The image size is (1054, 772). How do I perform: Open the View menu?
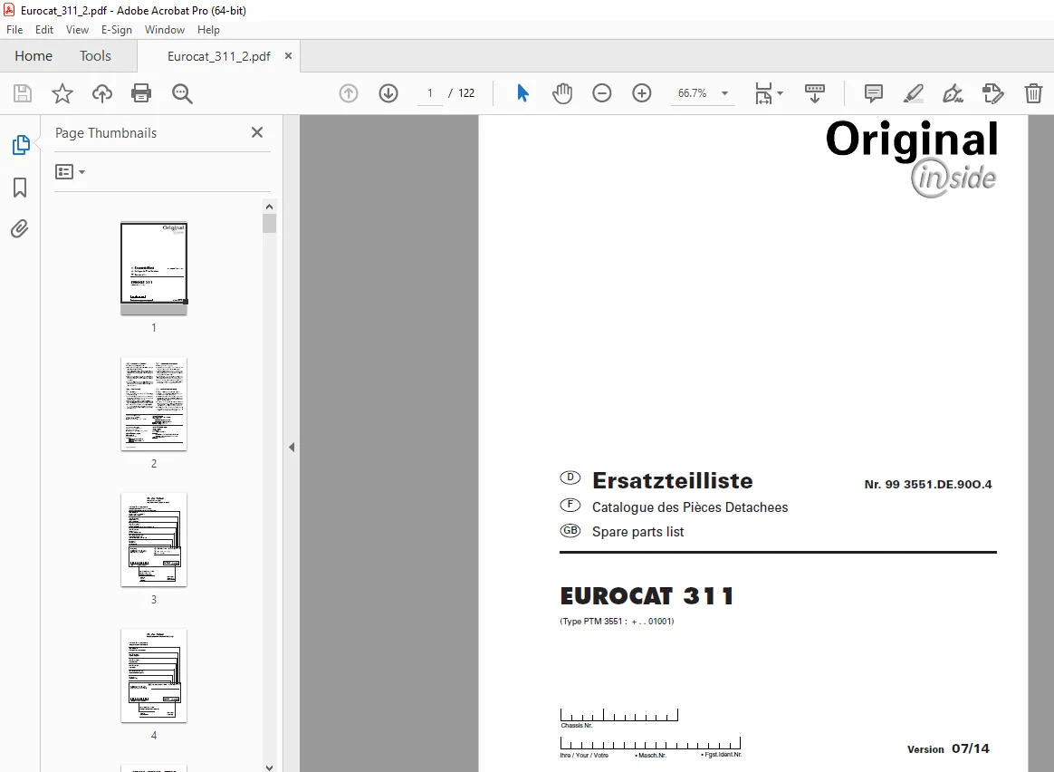pyautogui.click(x=77, y=30)
